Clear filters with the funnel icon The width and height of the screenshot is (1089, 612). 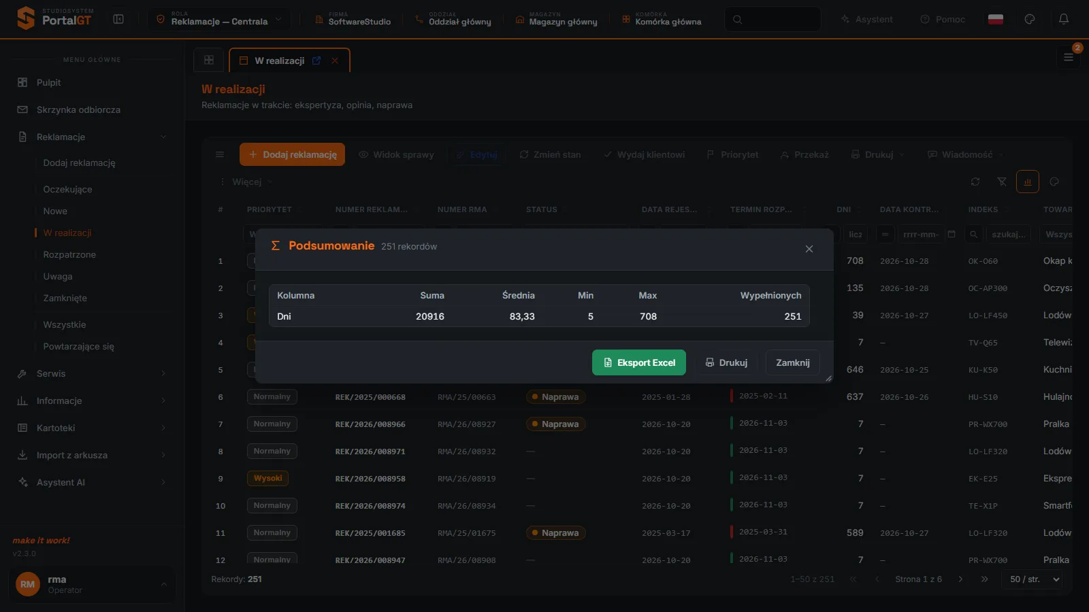(1002, 182)
